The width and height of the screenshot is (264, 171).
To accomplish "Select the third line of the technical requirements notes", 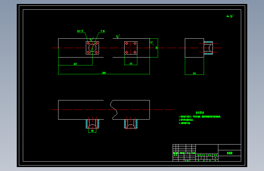I will [185, 123].
